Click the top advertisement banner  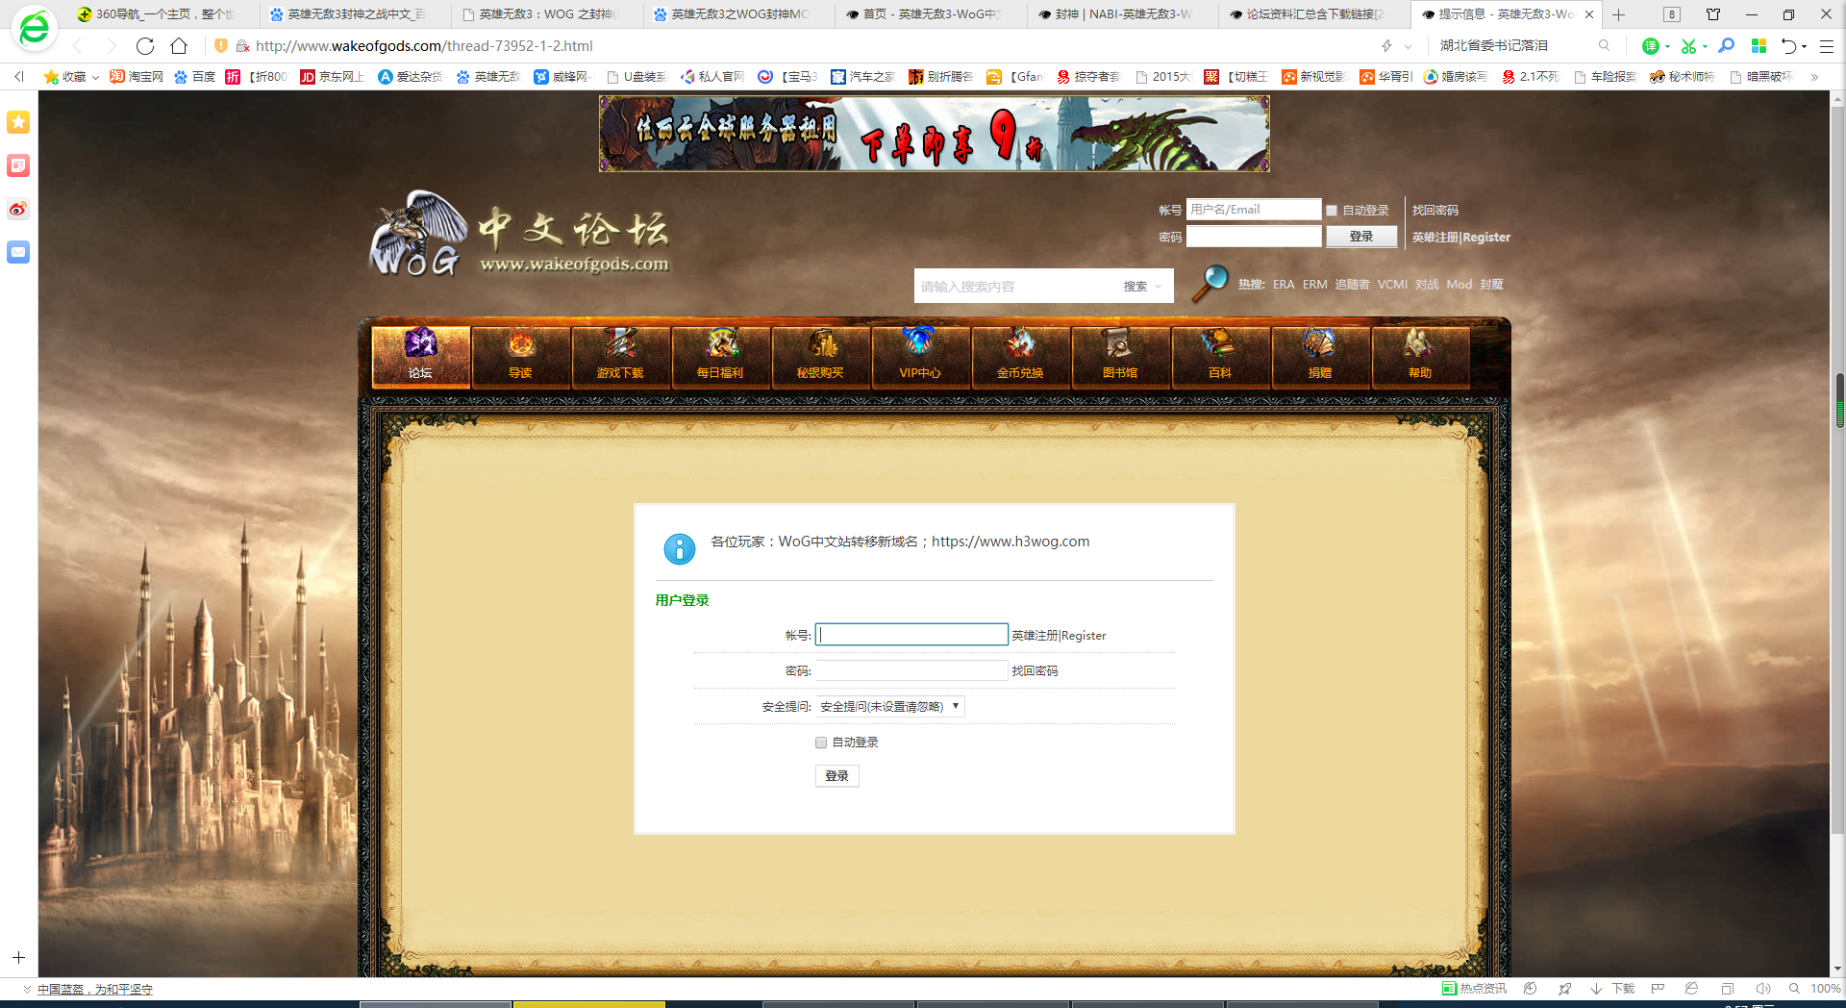(x=935, y=134)
